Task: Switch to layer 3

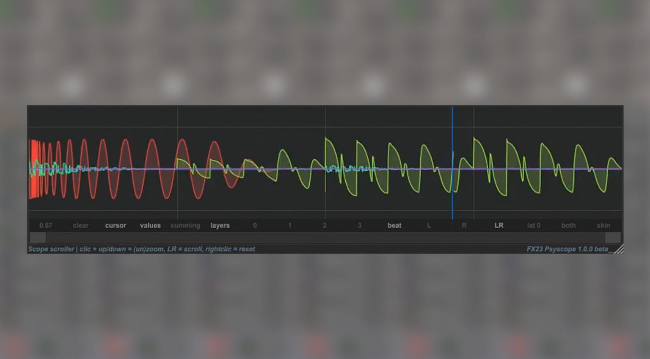Action: [x=359, y=225]
